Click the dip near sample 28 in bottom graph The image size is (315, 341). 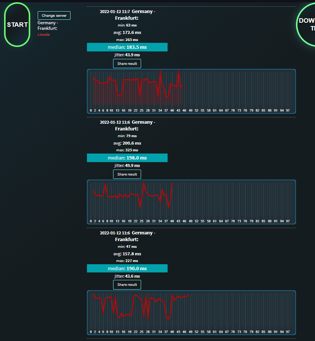point(148,321)
